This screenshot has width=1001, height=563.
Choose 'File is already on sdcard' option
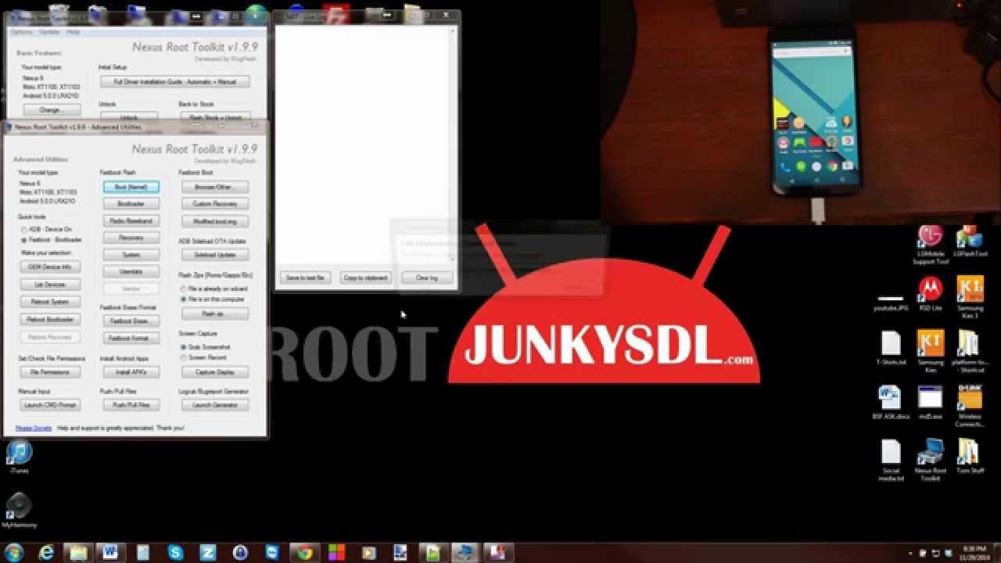pos(214,289)
